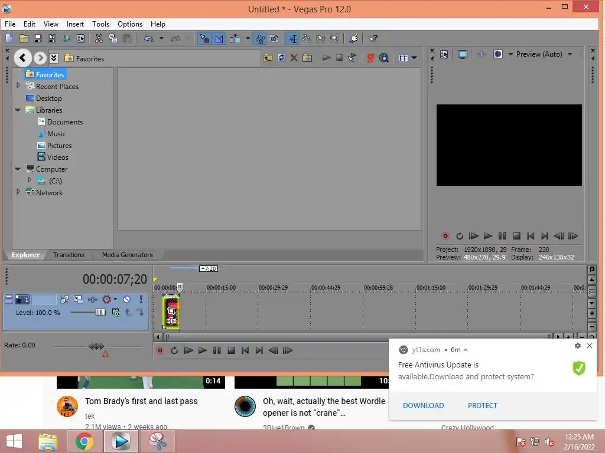The image size is (605, 453).
Task: Select the Selection Edit tool
Action: (x=321, y=38)
